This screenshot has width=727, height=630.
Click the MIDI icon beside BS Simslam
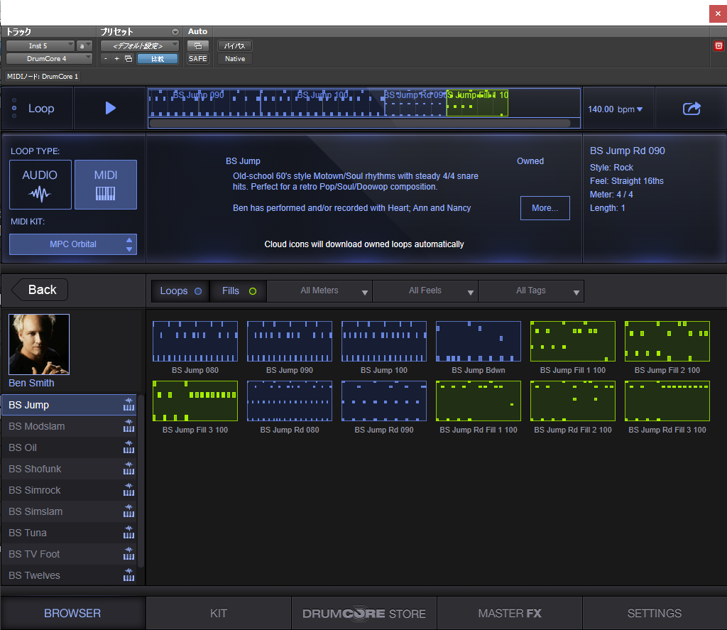pyautogui.click(x=129, y=511)
